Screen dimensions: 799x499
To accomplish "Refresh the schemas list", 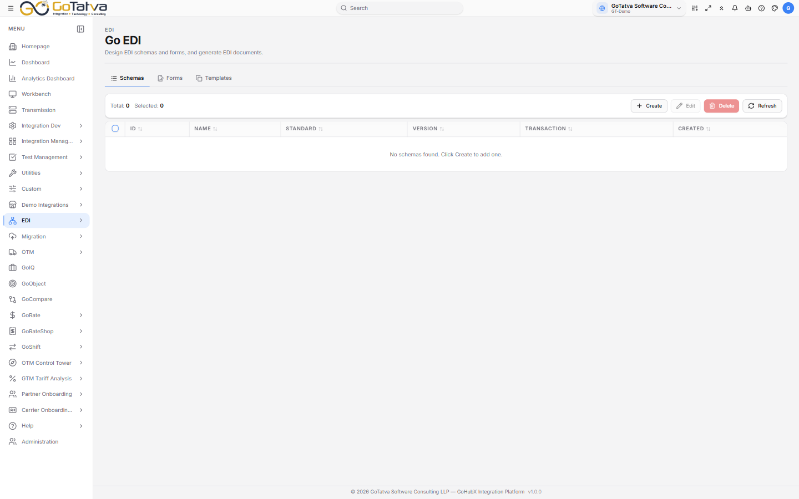I will pos(762,106).
